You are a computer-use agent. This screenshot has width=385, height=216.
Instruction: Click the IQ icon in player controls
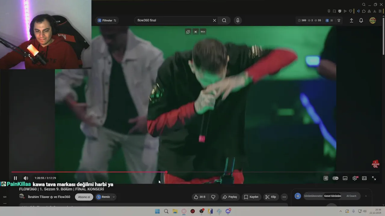[326, 178]
